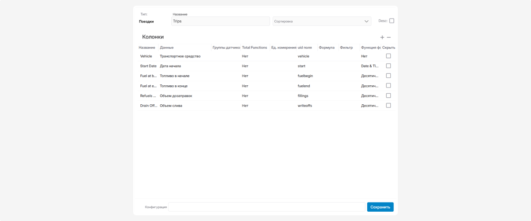Select the Refuels ... name cell

(148, 95)
